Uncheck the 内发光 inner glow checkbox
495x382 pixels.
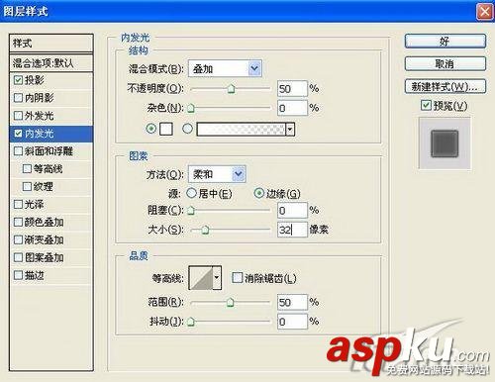[18, 134]
